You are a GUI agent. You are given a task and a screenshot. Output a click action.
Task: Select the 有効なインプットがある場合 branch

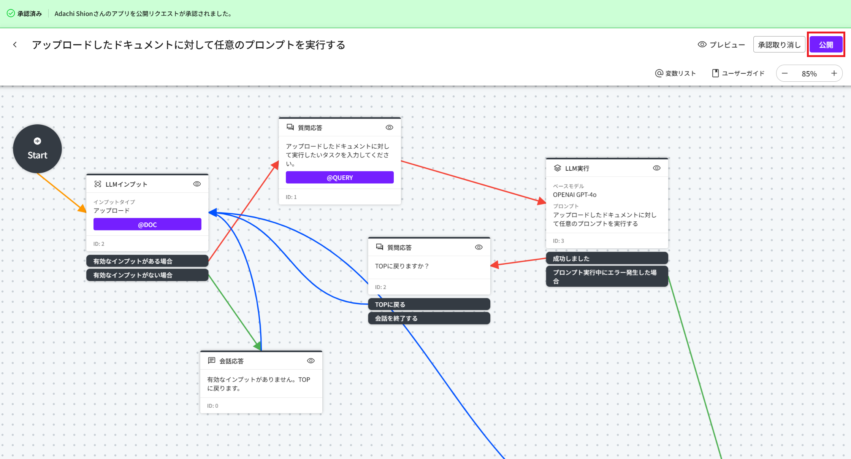coord(147,261)
